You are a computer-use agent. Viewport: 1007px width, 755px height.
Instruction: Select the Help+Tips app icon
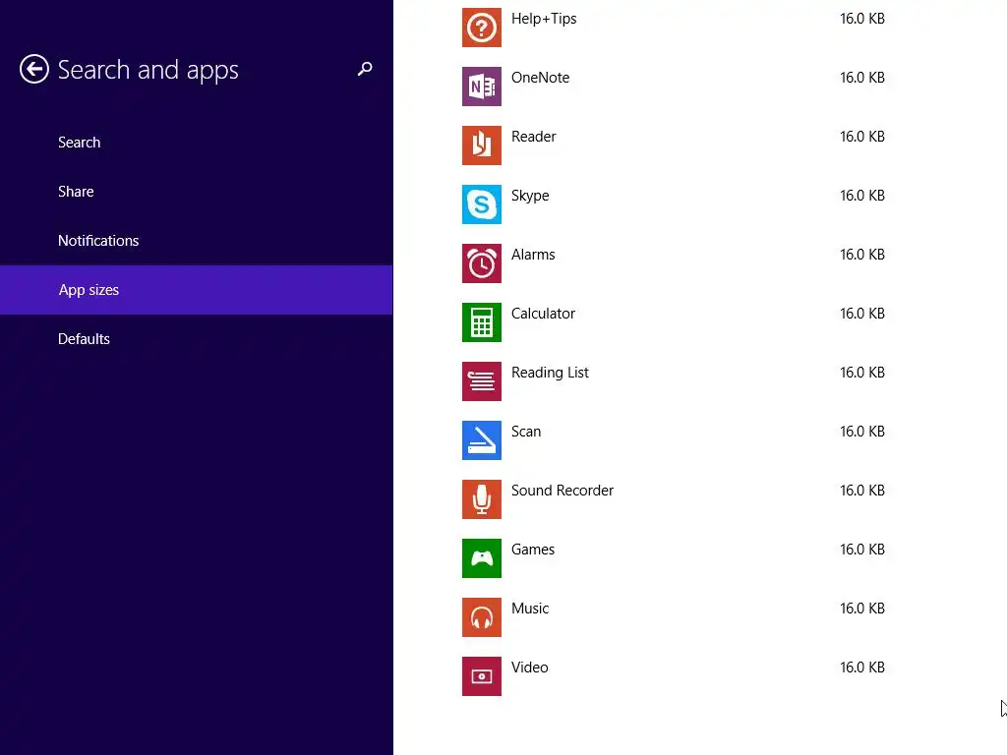tap(482, 28)
